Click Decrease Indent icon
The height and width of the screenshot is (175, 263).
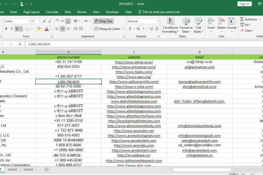(76, 29)
